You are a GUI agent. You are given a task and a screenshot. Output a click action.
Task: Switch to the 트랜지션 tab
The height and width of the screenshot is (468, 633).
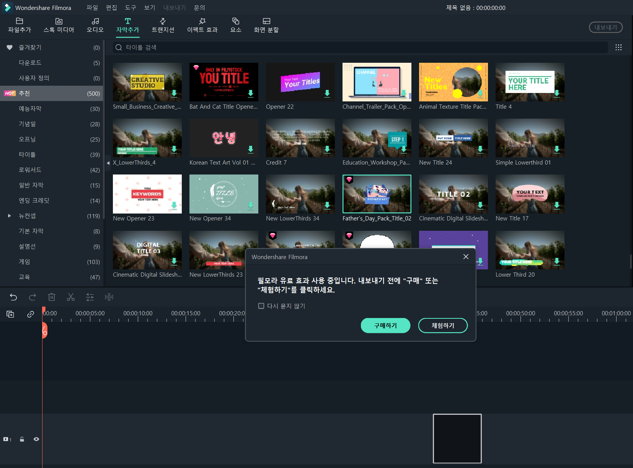(163, 25)
